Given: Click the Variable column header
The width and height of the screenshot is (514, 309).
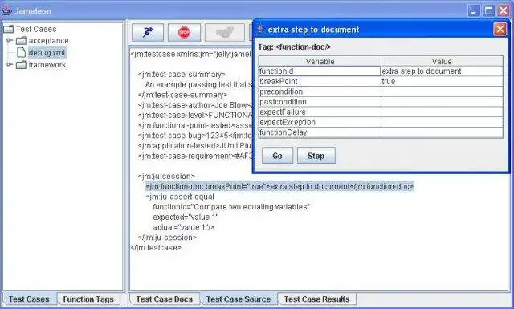Looking at the screenshot, I should pyautogui.click(x=320, y=61).
